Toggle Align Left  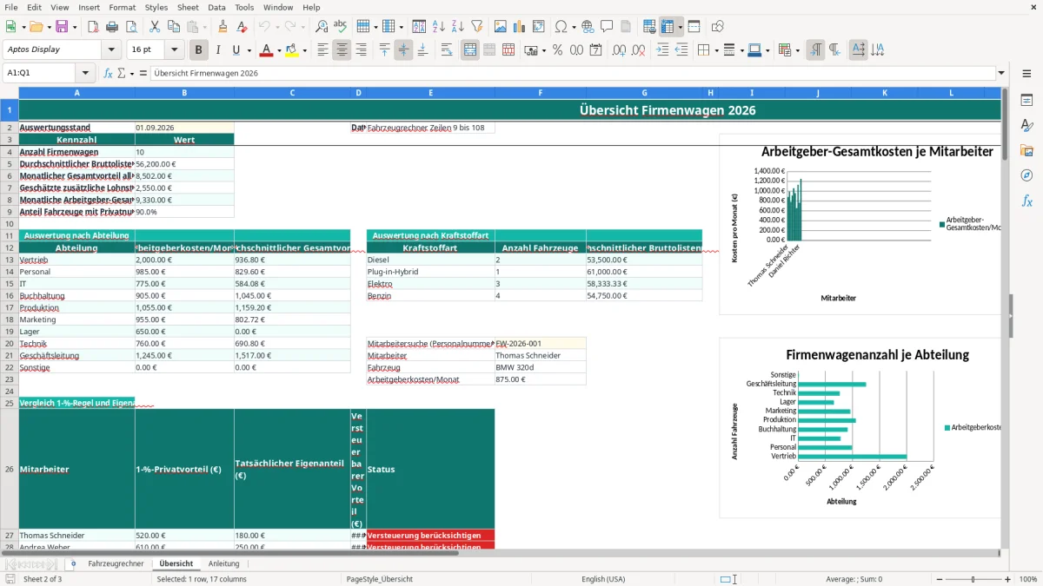pyautogui.click(x=323, y=50)
